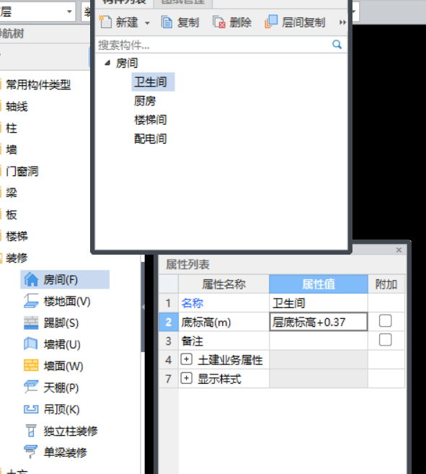426x474 pixels.
Task: Open the 板 category
Action: point(12,214)
